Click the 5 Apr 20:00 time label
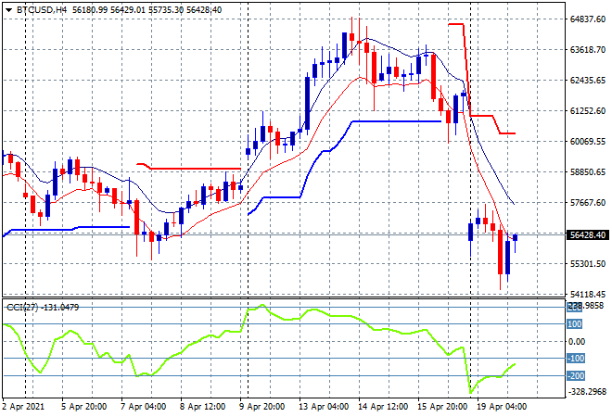 [83, 407]
